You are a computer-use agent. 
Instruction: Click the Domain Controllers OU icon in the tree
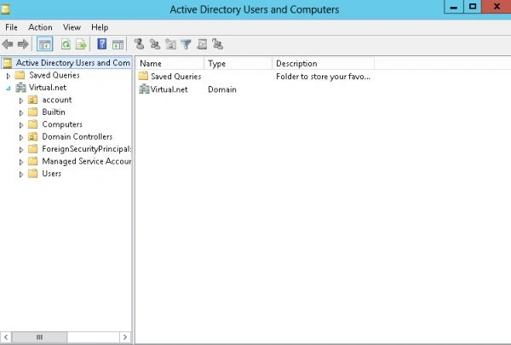click(32, 136)
